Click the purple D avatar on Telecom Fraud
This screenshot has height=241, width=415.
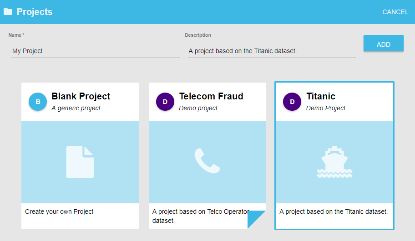[165, 102]
